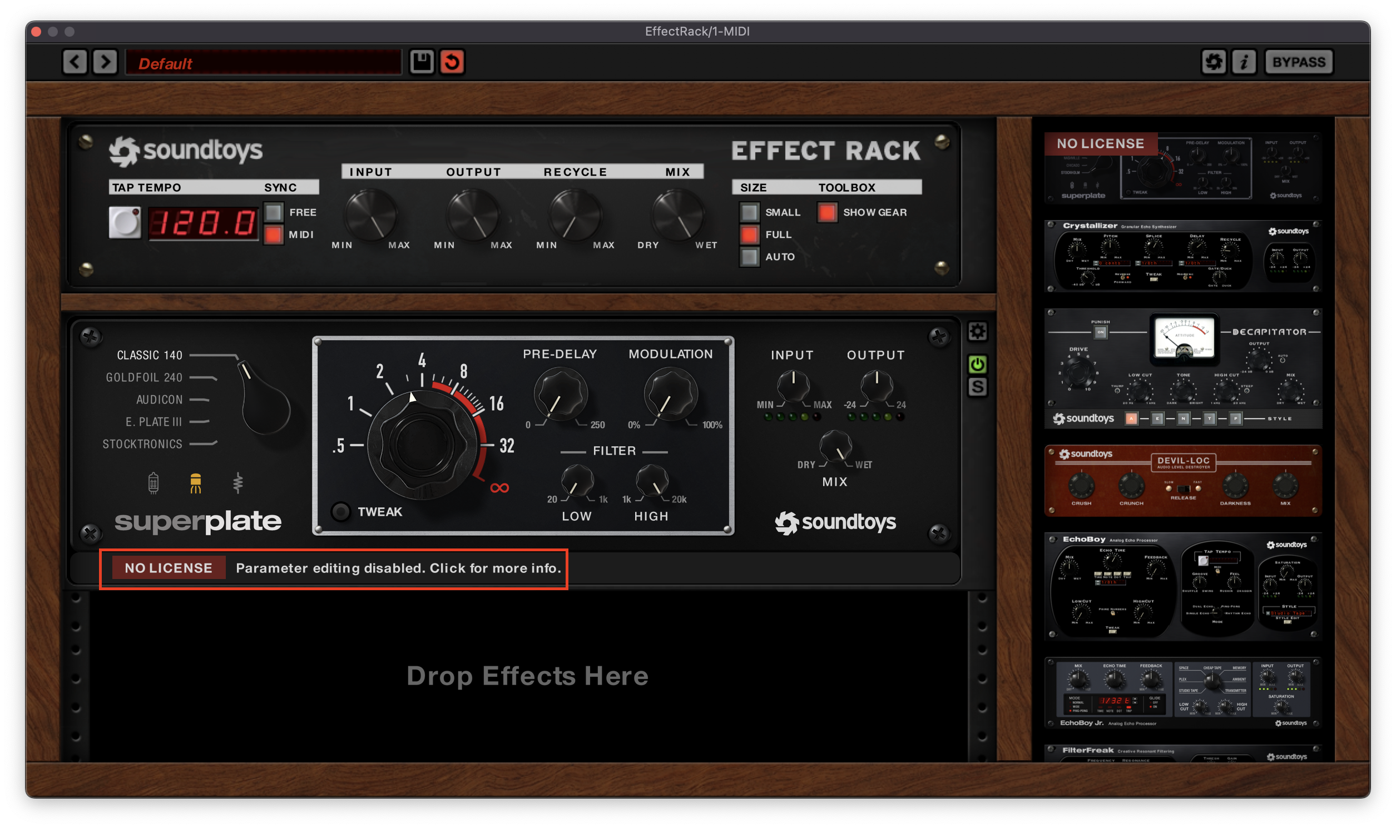Select the EchoBoy Jr. thumbnail in toolbox
The width and height of the screenshot is (1396, 828).
(x=1182, y=693)
